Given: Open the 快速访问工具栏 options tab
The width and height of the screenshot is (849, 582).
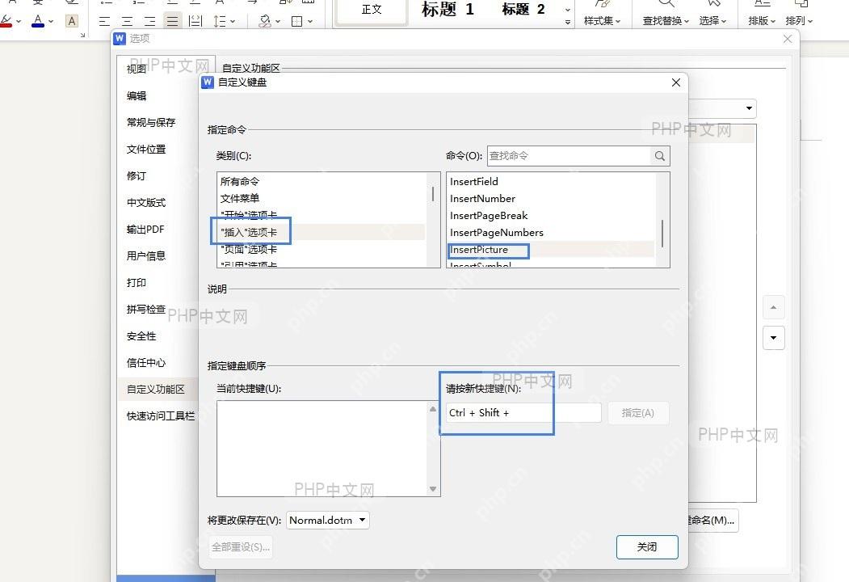Looking at the screenshot, I should coord(160,416).
